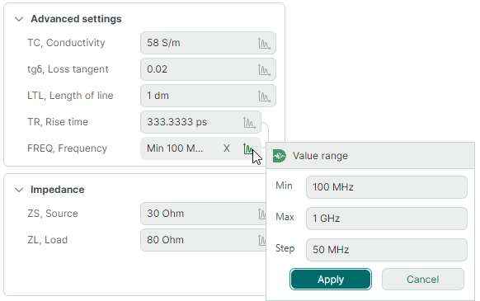Apply the value range
The image size is (480, 301).
[x=331, y=280]
